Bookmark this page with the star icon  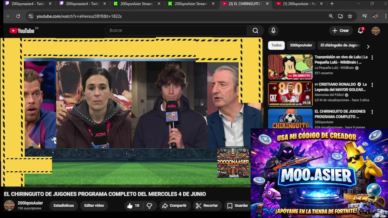pyautogui.click(x=350, y=16)
